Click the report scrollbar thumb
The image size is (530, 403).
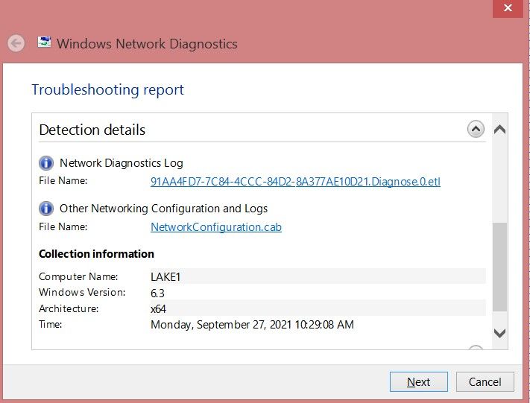click(x=499, y=267)
